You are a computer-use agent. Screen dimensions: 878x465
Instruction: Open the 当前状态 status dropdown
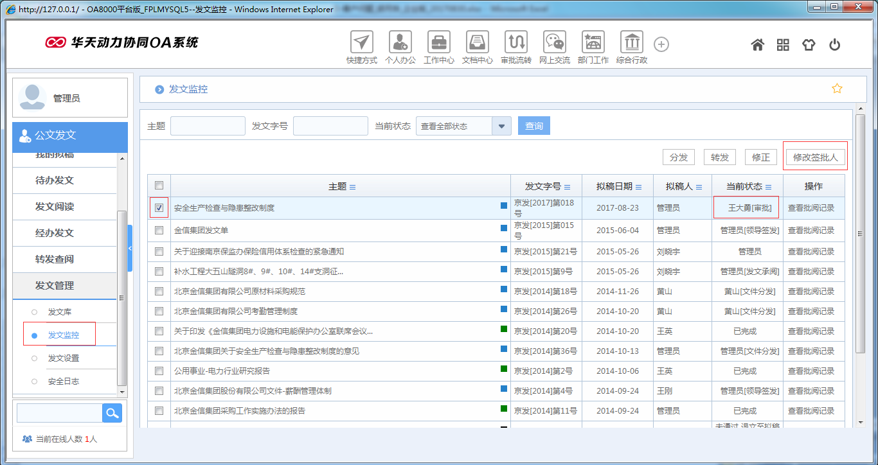click(x=501, y=126)
